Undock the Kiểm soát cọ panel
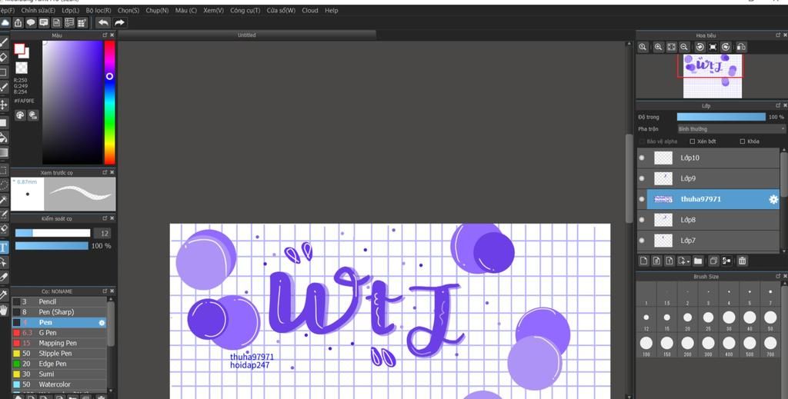The height and width of the screenshot is (399, 788). click(105, 218)
